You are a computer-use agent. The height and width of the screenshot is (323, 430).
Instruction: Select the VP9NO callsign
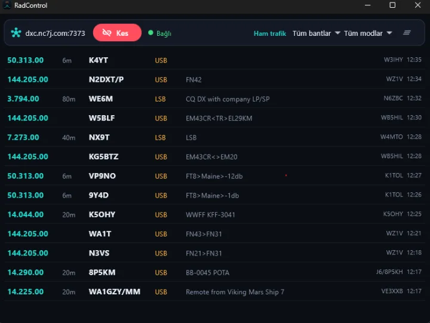click(x=102, y=176)
